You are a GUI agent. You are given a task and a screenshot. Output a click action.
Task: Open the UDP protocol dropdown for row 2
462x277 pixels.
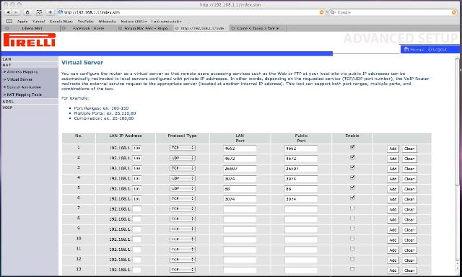coord(183,158)
